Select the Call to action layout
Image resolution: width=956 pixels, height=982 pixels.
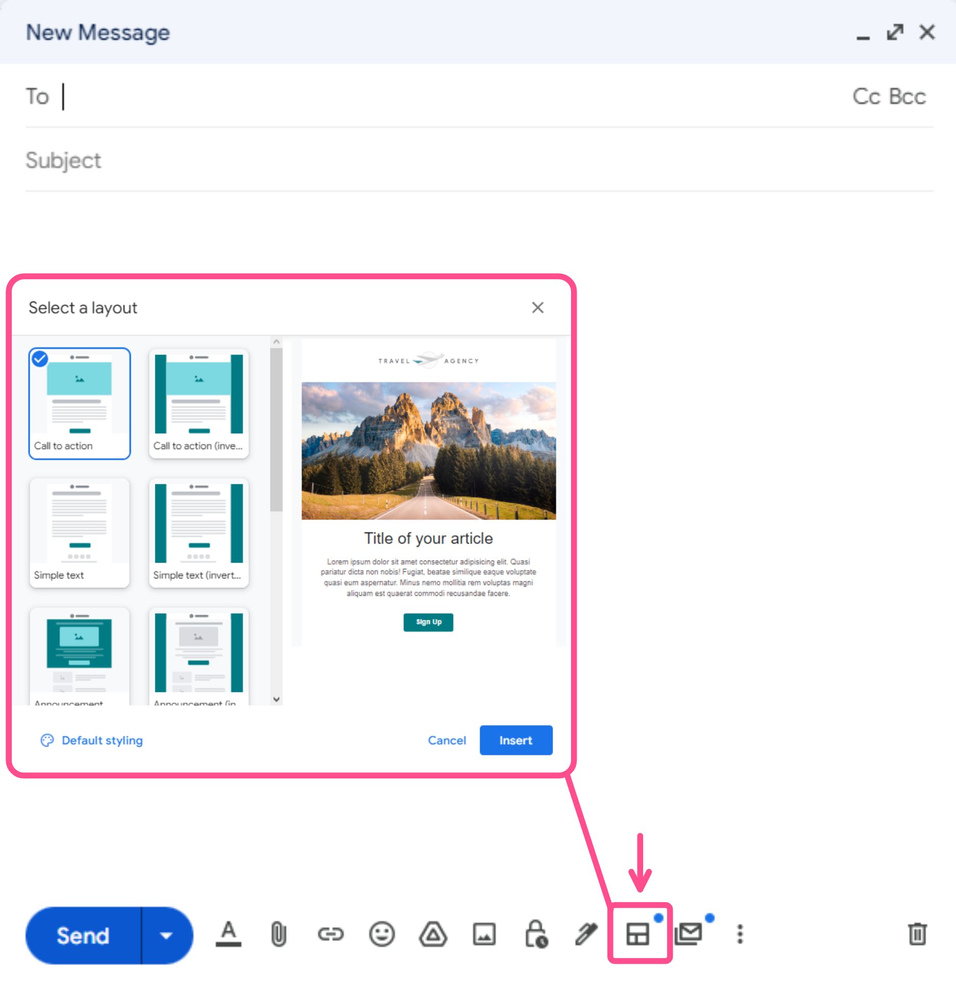pos(80,401)
